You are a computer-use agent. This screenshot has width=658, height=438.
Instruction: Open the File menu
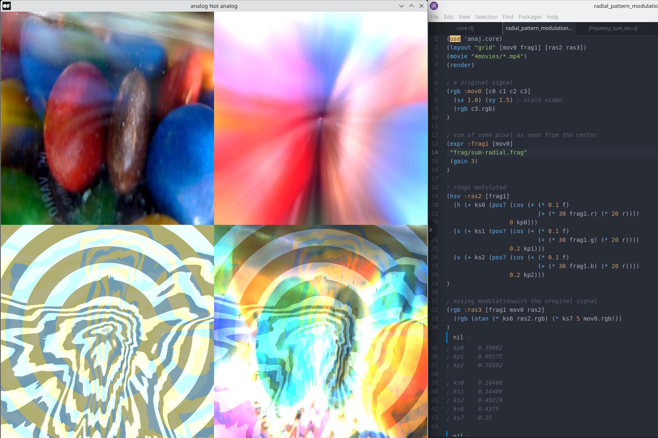click(435, 17)
